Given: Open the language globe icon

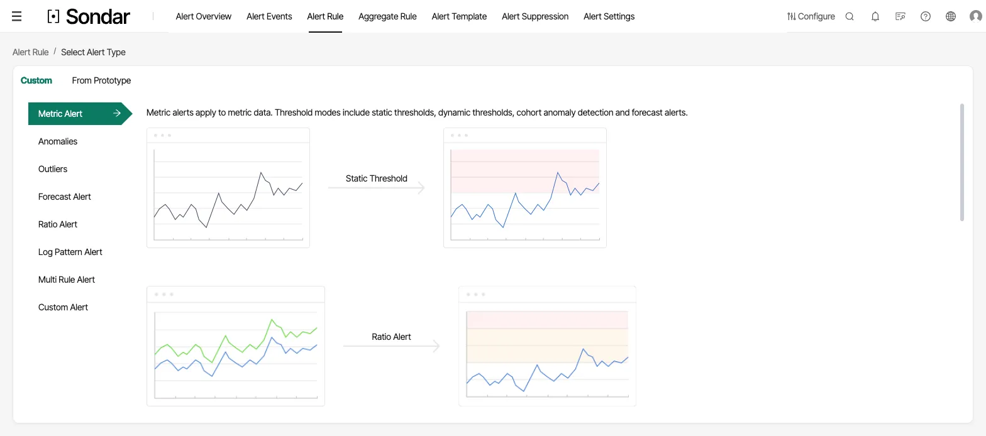Looking at the screenshot, I should [x=951, y=16].
